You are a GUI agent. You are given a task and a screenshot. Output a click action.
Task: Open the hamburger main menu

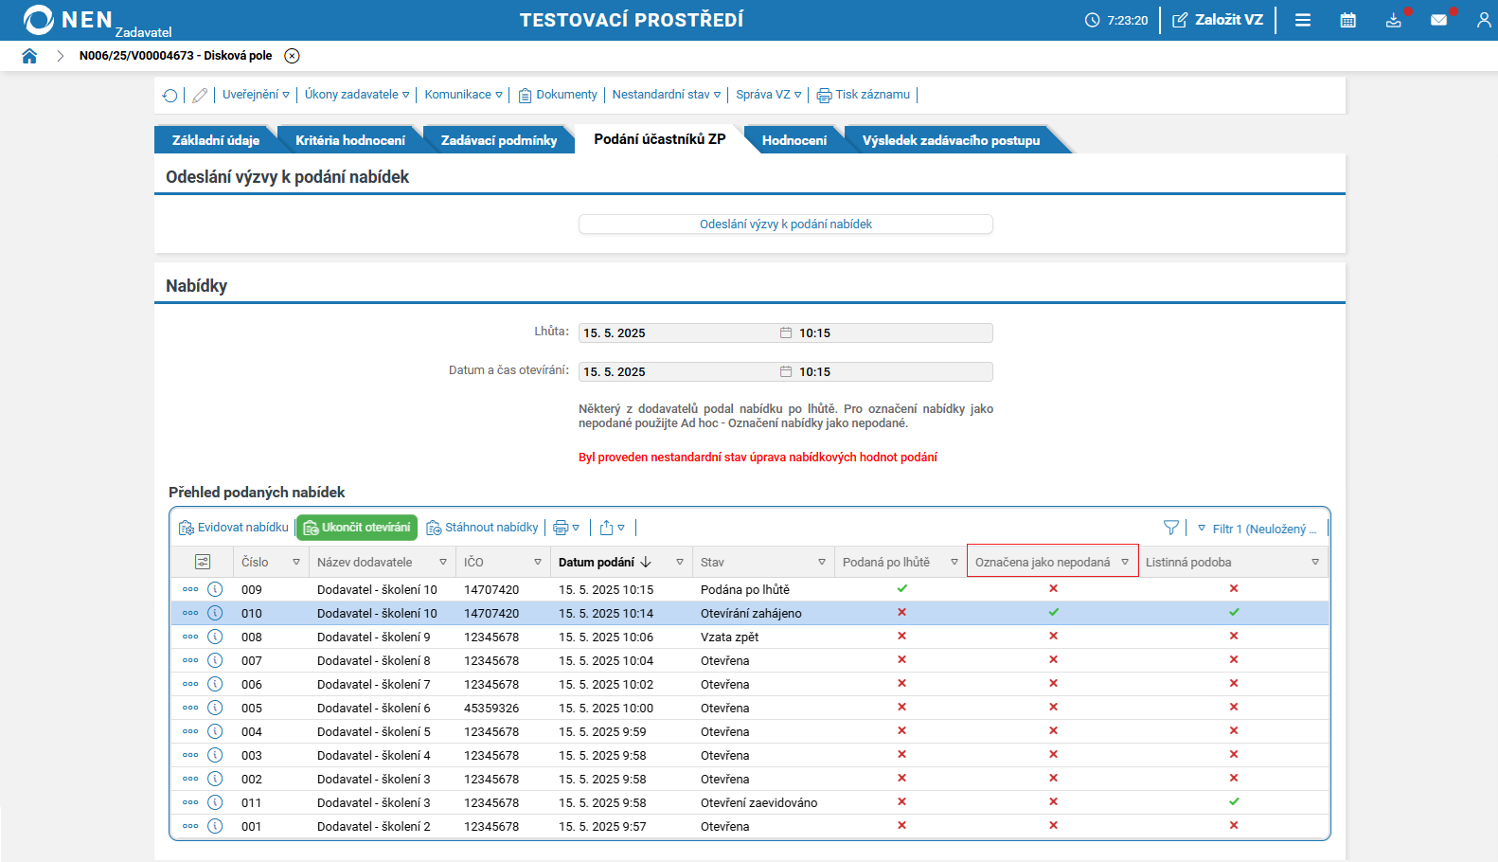pos(1303,20)
